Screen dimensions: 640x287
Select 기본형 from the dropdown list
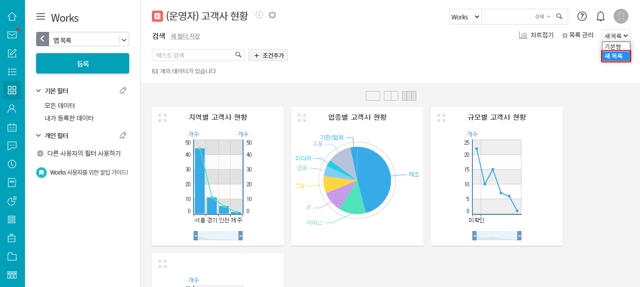[616, 46]
